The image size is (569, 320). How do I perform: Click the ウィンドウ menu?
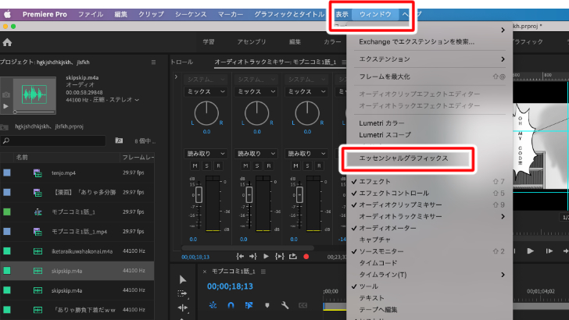point(375,15)
